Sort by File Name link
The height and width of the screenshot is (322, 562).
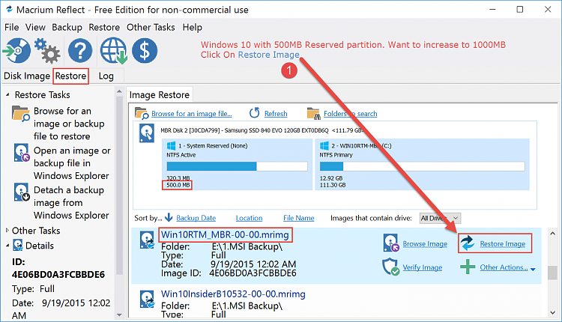tap(298, 218)
